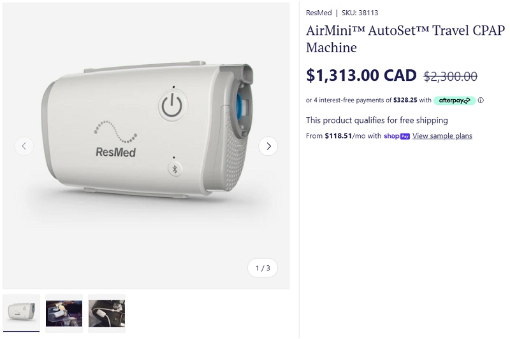The image size is (510, 339).
Task: Click the AirMini AutoSet Travel CPAP Machine title
Action: click(x=405, y=39)
